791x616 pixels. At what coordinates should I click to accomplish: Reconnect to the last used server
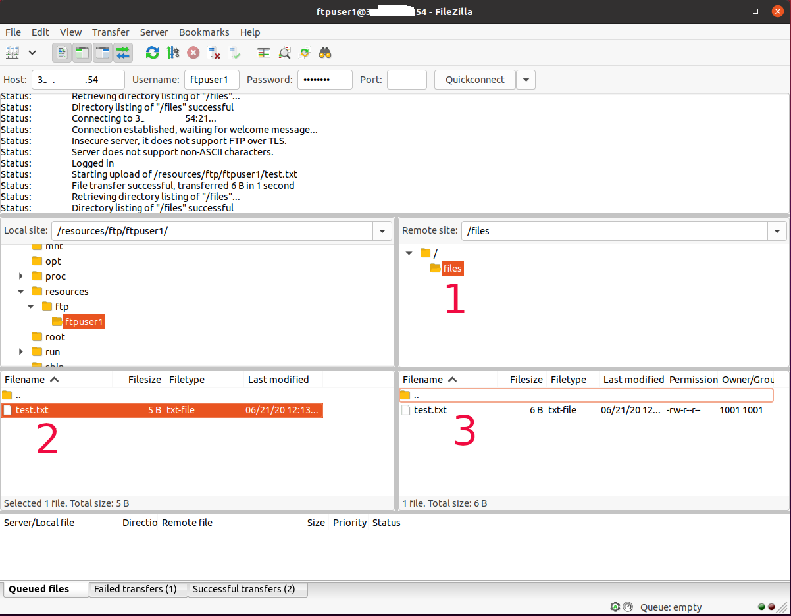point(234,53)
